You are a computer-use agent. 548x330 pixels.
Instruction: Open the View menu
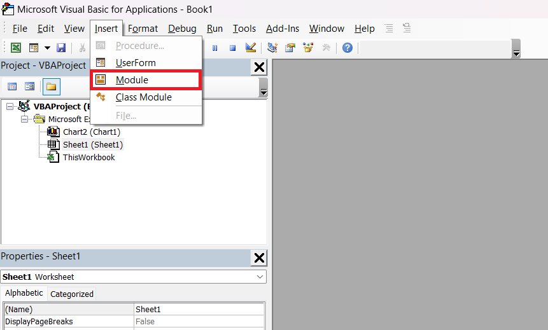pos(74,29)
